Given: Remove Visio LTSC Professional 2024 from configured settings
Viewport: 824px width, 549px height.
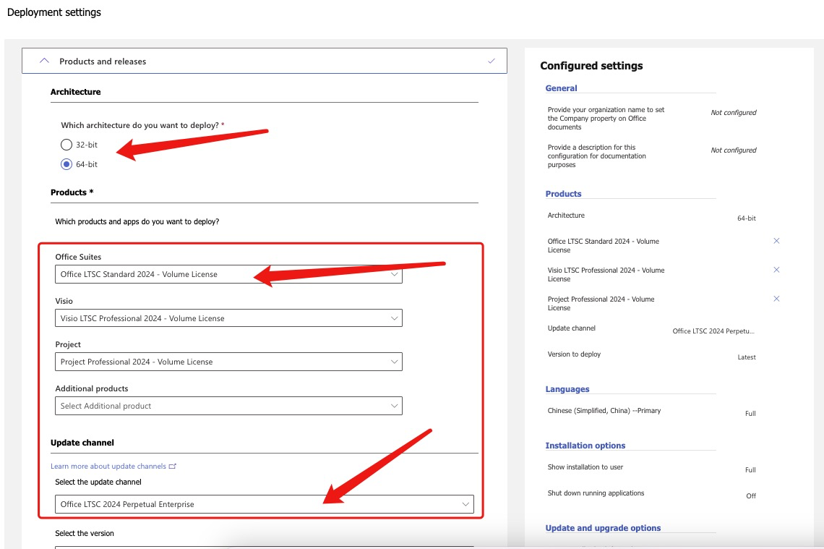Looking at the screenshot, I should (776, 270).
